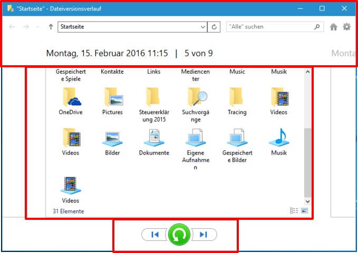Click the vertical scrollbar thumb
358x253 pixels.
click(307, 163)
